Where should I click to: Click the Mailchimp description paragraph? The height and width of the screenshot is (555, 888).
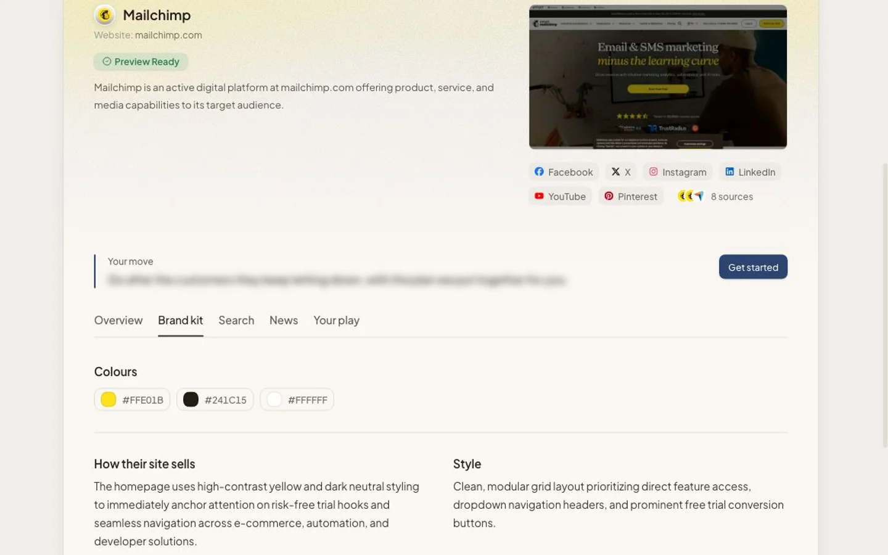[294, 96]
